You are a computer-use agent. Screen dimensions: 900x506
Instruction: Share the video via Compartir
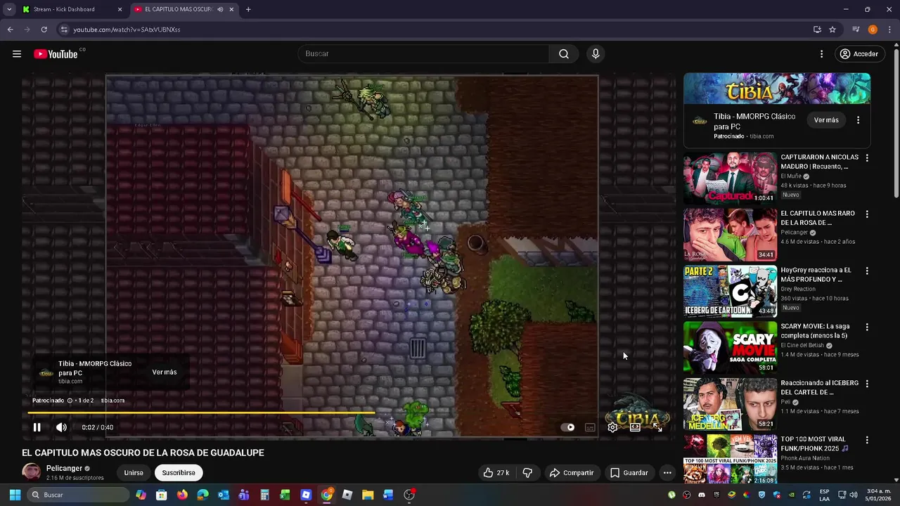[x=572, y=473]
